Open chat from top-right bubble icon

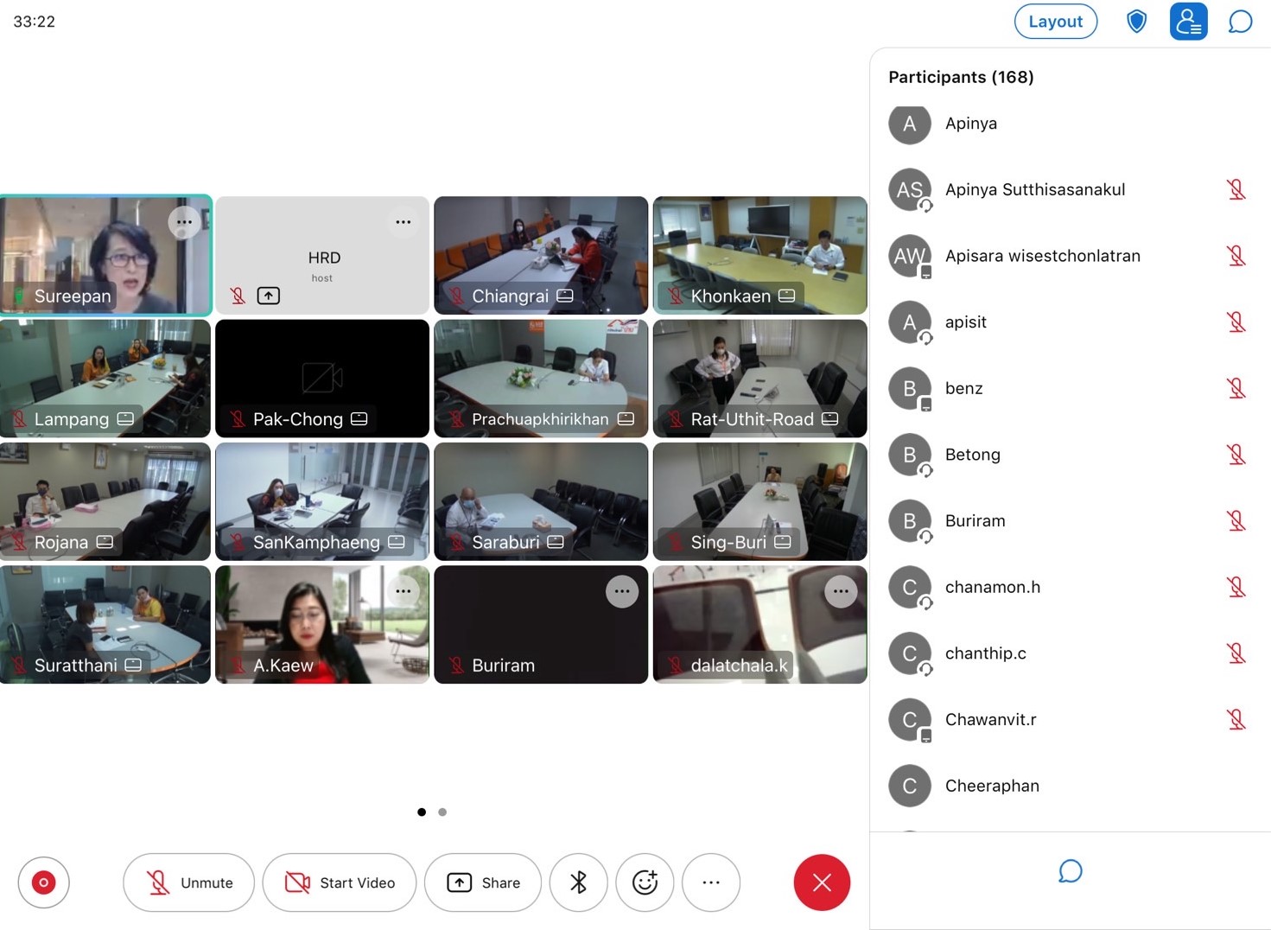pyautogui.click(x=1240, y=22)
